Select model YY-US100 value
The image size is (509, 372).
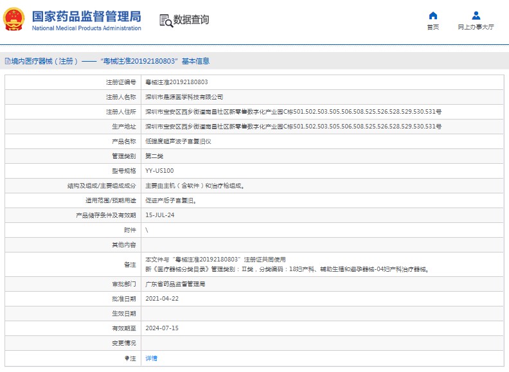tap(159, 171)
